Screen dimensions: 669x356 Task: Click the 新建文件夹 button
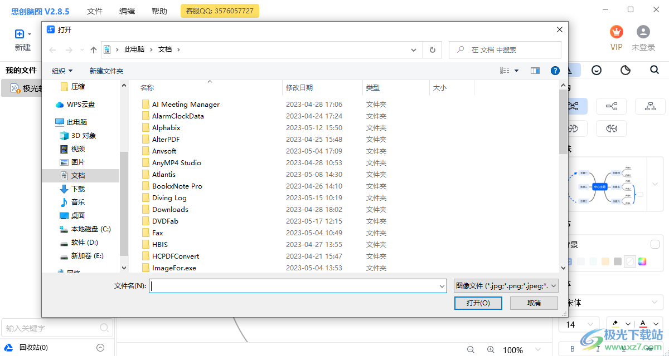pos(106,71)
